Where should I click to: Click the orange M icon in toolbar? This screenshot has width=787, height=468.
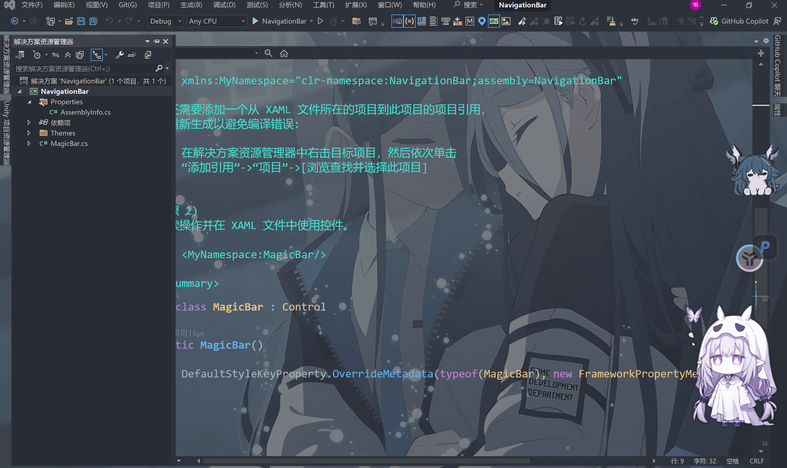(x=470, y=21)
